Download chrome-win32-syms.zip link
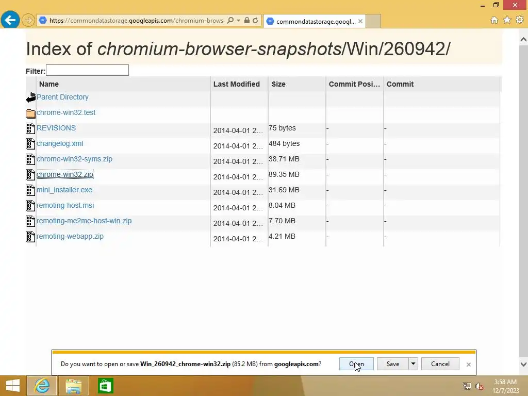This screenshot has height=396, width=528. [74, 159]
